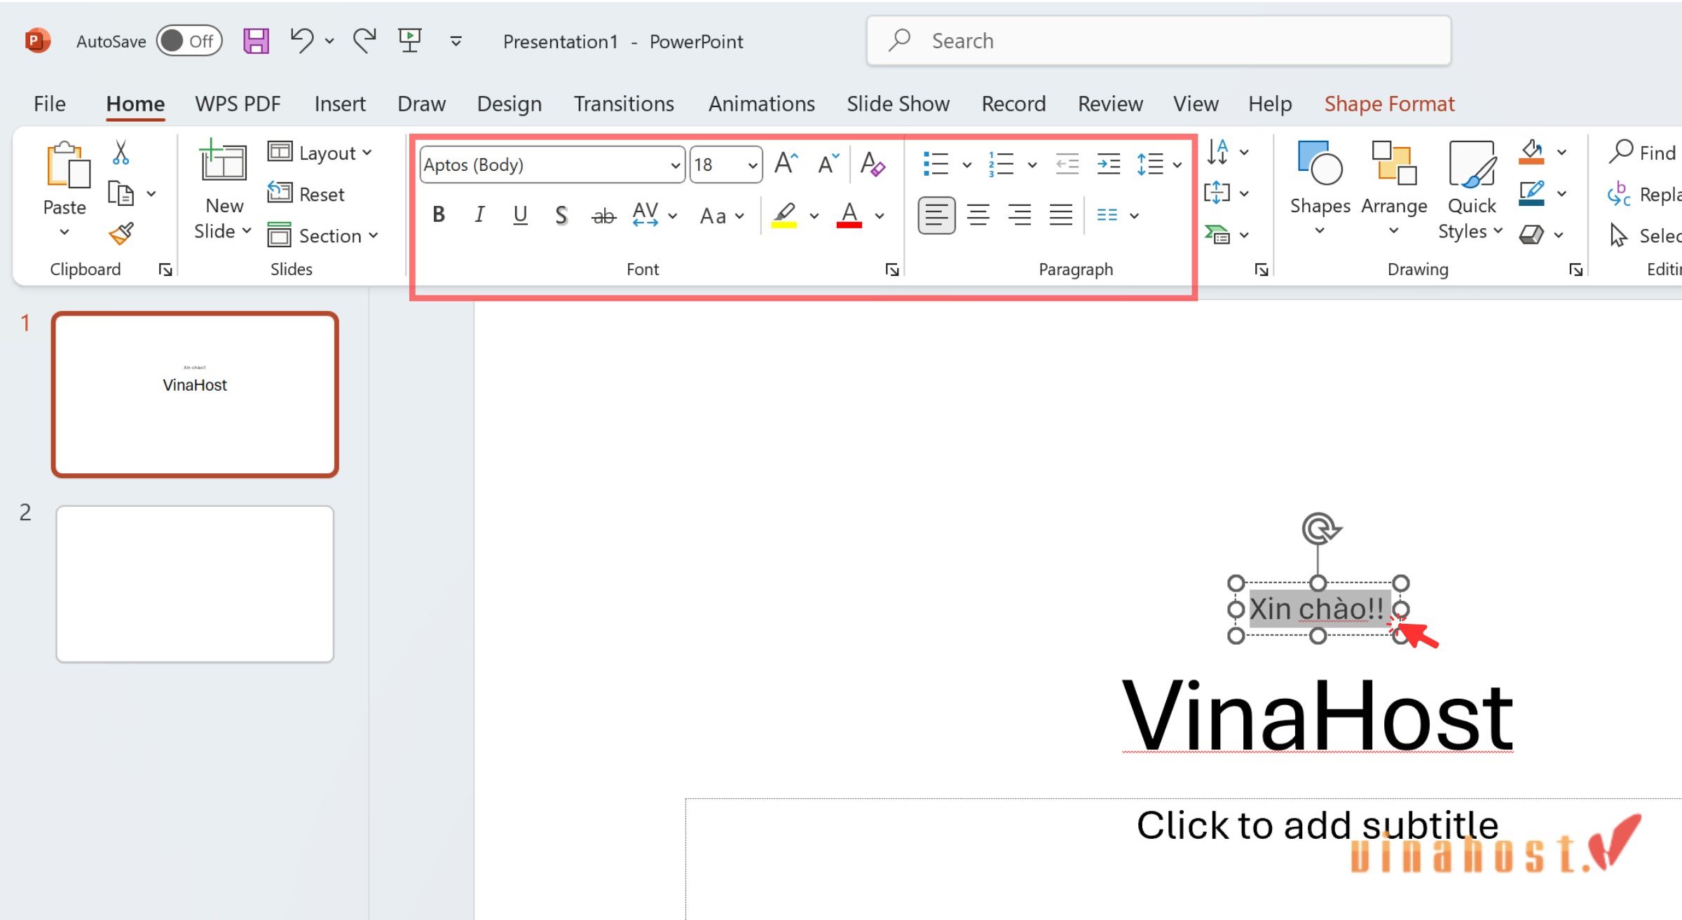The height and width of the screenshot is (920, 1682).
Task: Open Columns options
Action: (x=1117, y=215)
